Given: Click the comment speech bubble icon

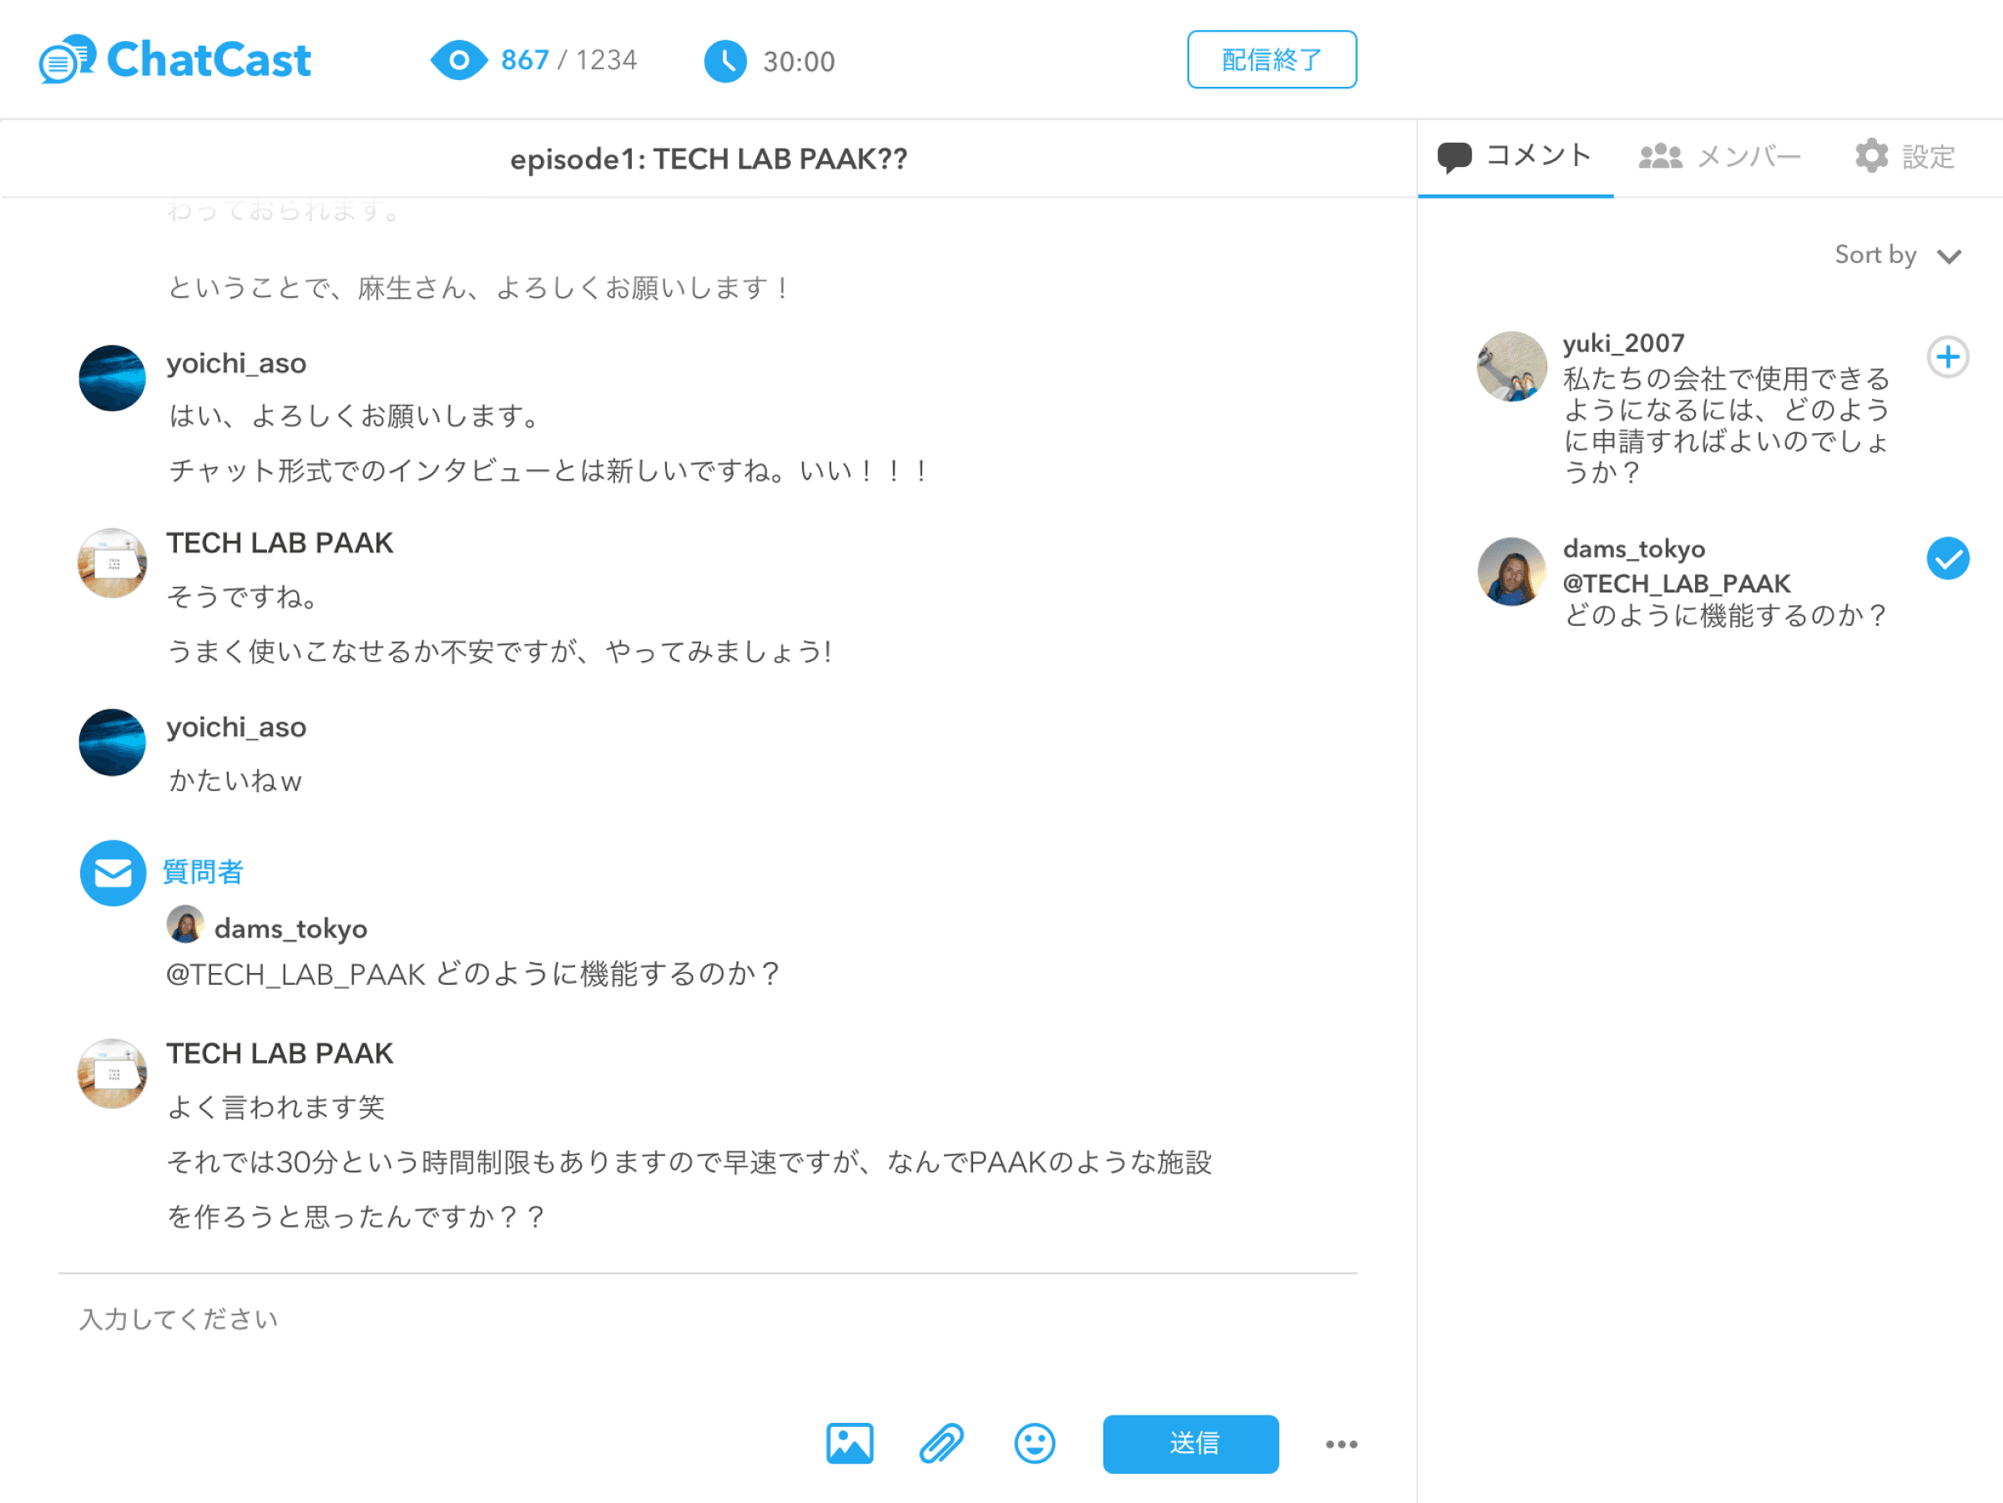Looking at the screenshot, I should pos(1454,157).
